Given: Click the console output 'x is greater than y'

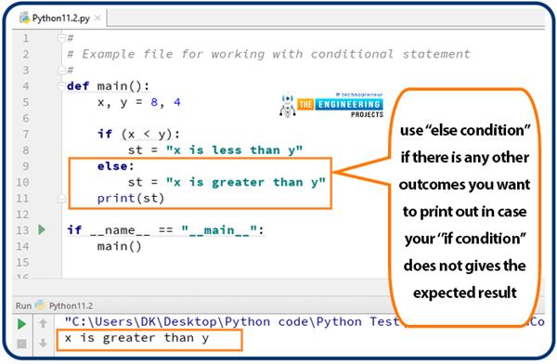Looking at the screenshot, I should pos(136,338).
